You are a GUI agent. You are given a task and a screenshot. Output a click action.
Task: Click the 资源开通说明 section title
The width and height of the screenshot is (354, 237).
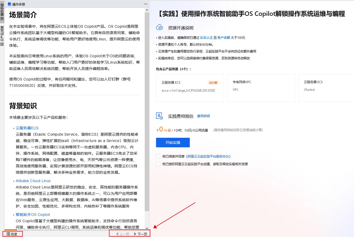(x=181, y=28)
